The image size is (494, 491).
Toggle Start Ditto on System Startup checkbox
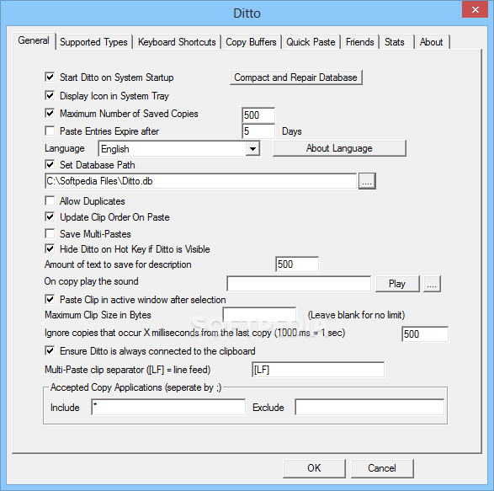click(50, 77)
